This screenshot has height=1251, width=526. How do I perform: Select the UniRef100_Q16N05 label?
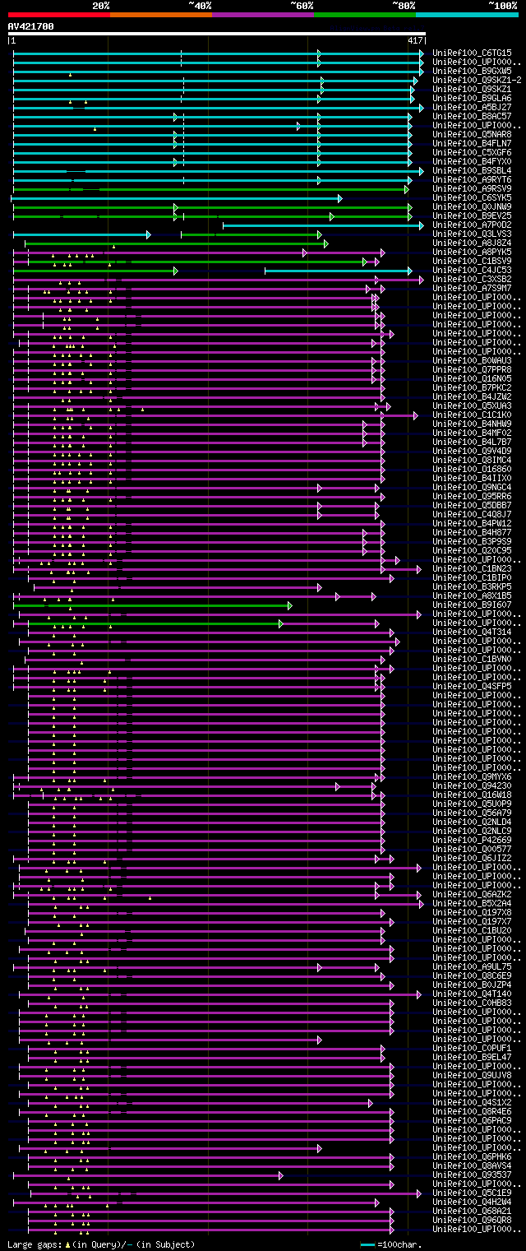point(471,378)
